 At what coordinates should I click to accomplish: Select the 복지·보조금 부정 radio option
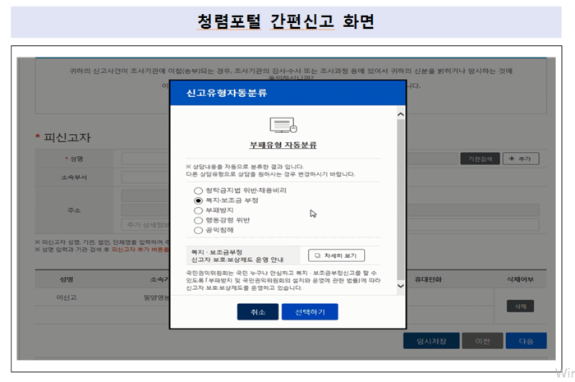point(198,200)
